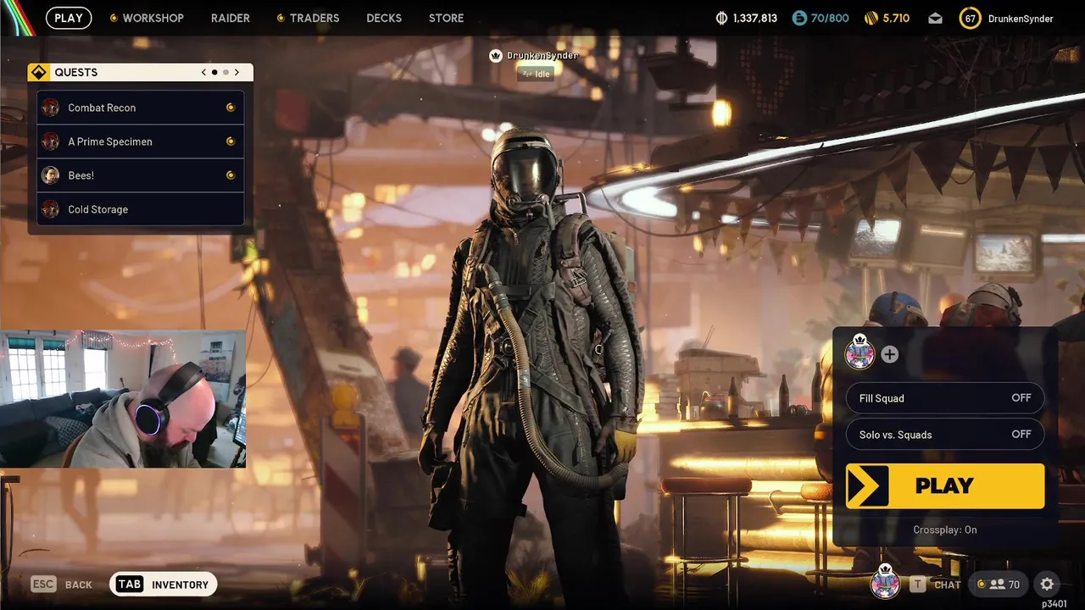Open the PLAY tab in top navigation
Viewport: 1085px width, 610px height.
pos(69,18)
